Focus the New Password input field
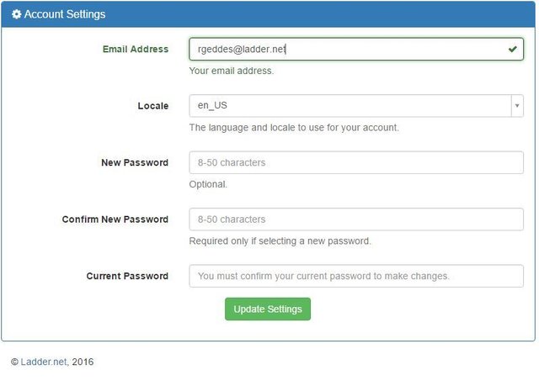This screenshot has width=539, height=386. [x=355, y=162]
